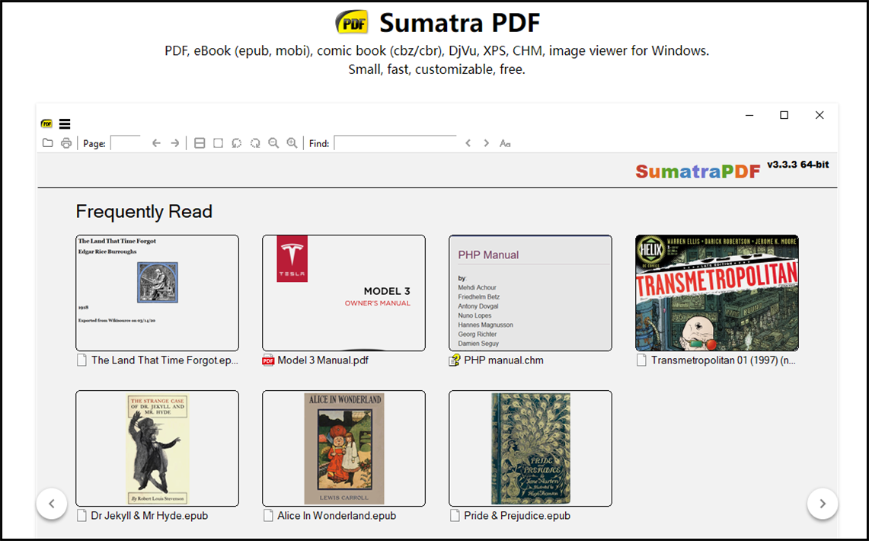This screenshot has height=541, width=869.
Task: Click the red PDF icon beside Model 3 Manual
Action: 268,360
